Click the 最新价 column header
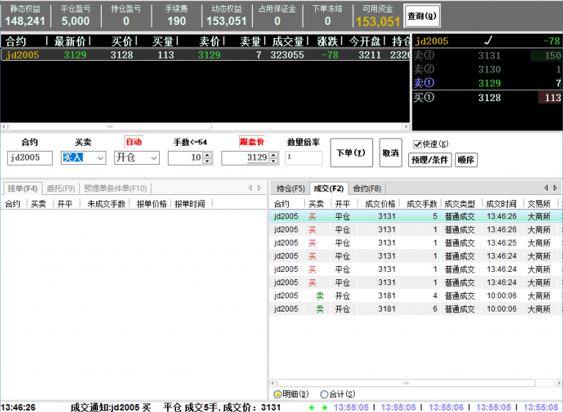 (x=70, y=41)
